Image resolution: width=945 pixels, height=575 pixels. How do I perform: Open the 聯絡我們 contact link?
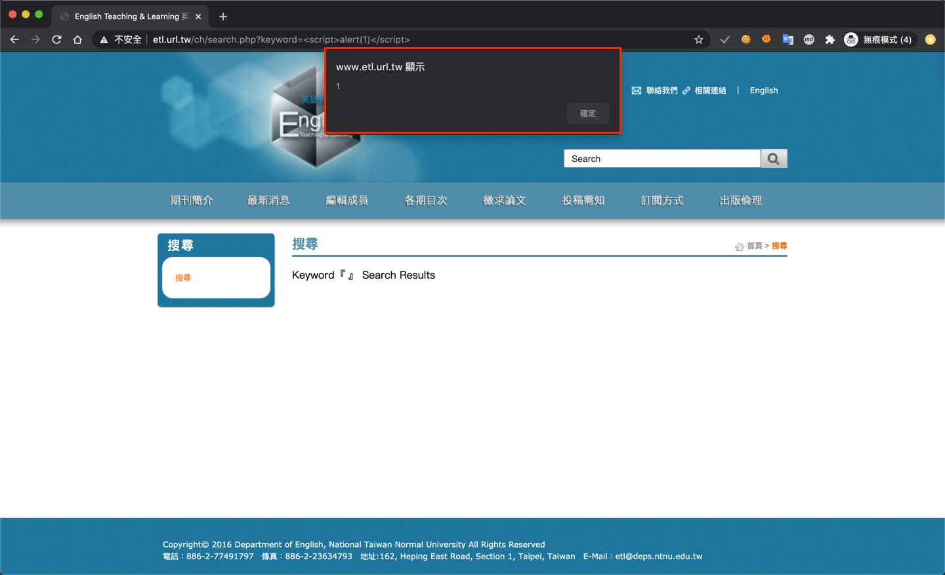pyautogui.click(x=662, y=90)
